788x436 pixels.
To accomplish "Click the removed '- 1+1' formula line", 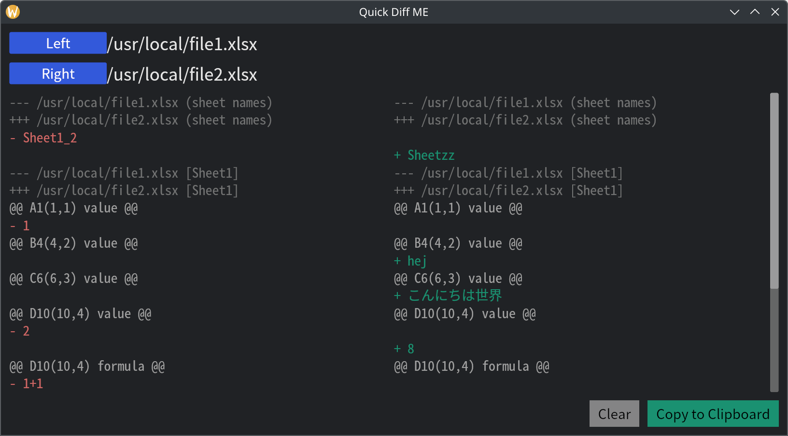I will point(27,384).
